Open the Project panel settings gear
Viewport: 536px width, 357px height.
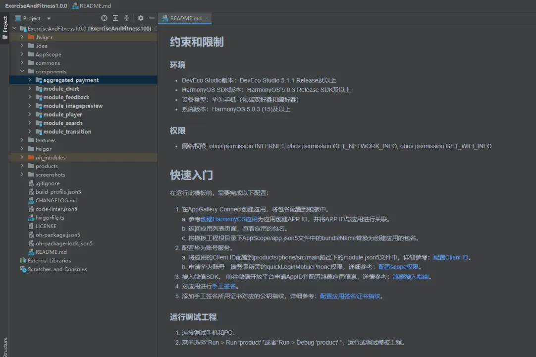coord(140,18)
